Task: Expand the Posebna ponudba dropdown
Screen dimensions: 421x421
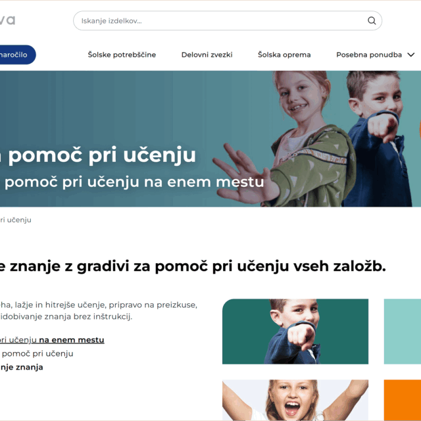Action: coord(375,55)
